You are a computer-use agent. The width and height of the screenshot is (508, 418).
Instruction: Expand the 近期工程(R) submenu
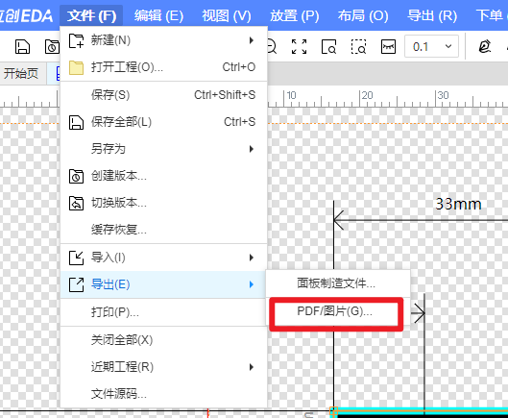pos(163,367)
